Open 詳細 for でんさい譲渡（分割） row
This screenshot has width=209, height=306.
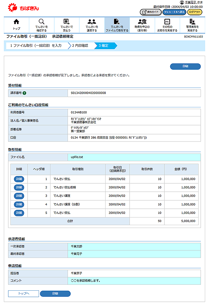[x=19, y=204]
